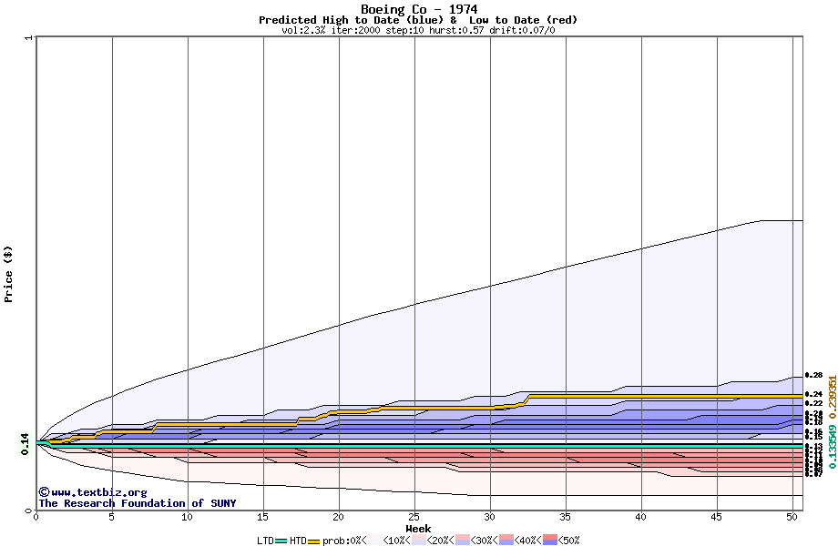
Task: Click the '<50%' legend label
Action: click(x=568, y=541)
